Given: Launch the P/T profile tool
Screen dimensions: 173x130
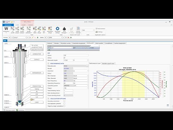Looking at the screenshot, I should (13, 30).
